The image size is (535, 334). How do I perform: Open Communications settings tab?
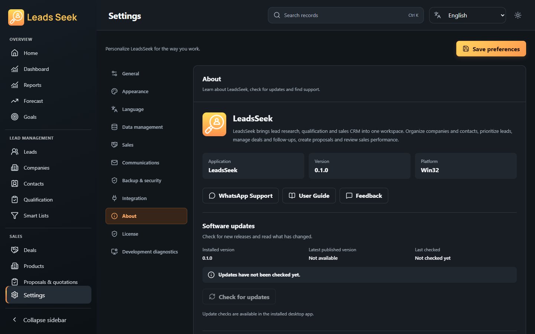(146, 163)
